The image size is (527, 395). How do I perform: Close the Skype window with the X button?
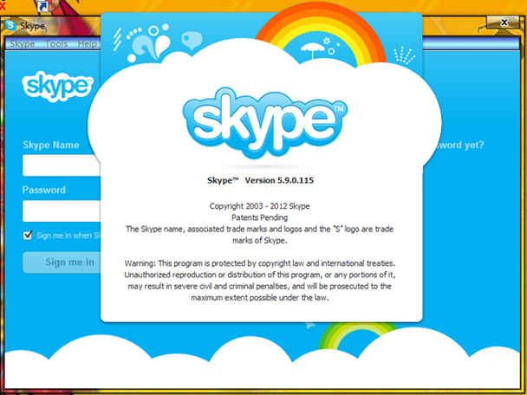503,23
